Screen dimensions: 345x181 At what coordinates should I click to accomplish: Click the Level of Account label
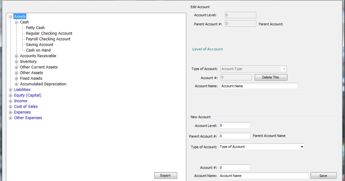207,49
